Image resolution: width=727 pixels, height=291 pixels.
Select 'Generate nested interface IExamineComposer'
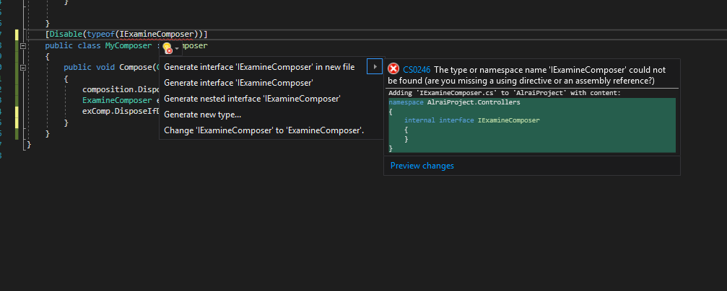[x=252, y=99]
